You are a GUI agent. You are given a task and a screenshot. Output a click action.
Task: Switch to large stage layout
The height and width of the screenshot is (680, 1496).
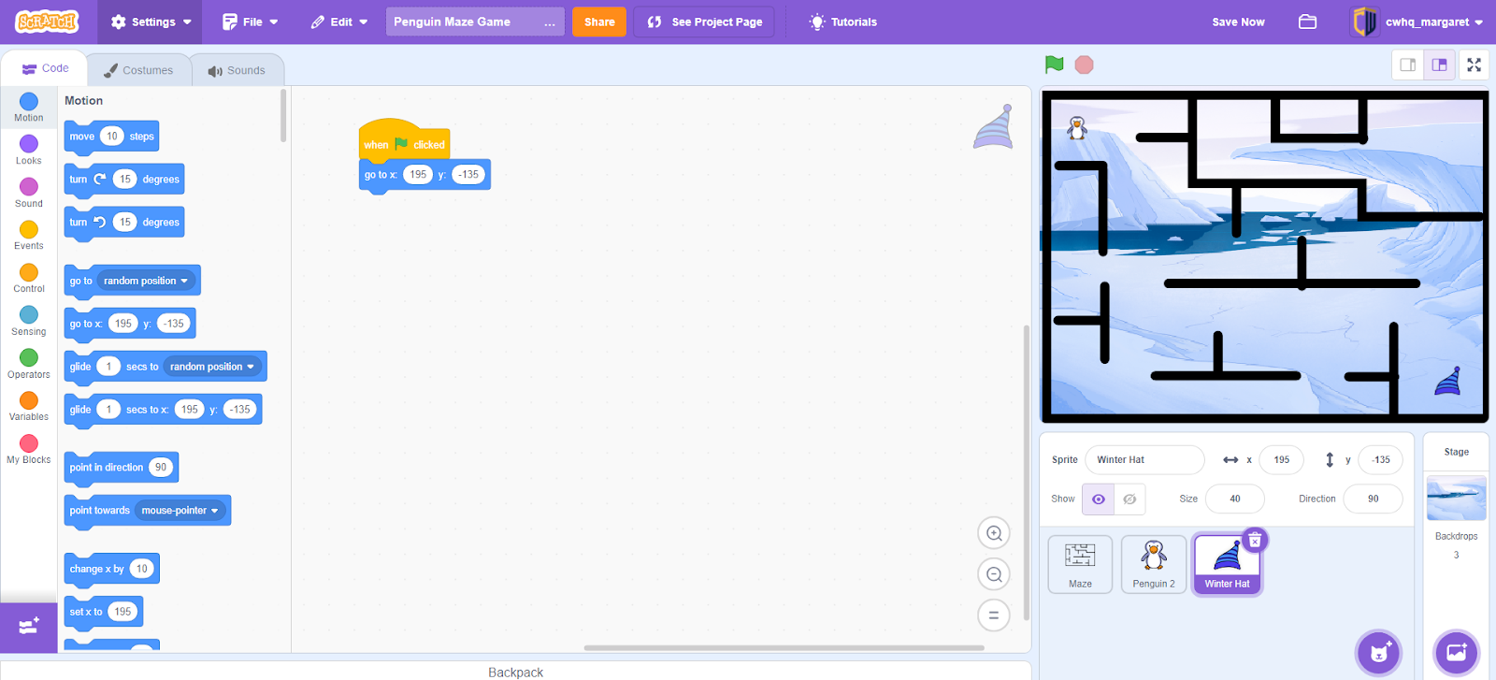tap(1439, 65)
